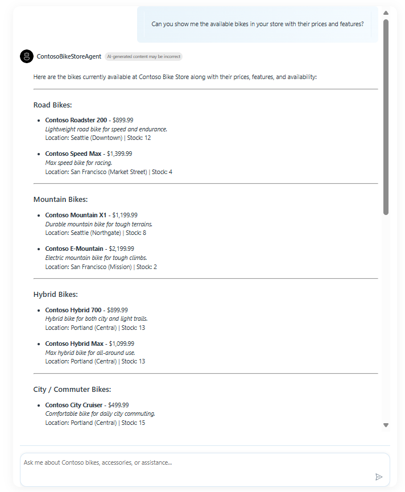Click the City / Commuter Bikes heading
This screenshot has width=405, height=492.
(x=72, y=390)
